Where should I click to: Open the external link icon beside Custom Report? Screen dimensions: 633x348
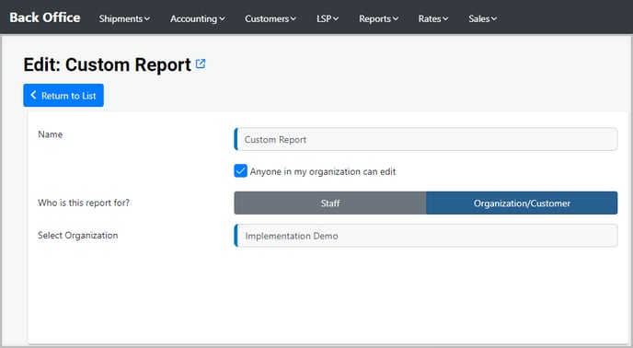click(201, 64)
